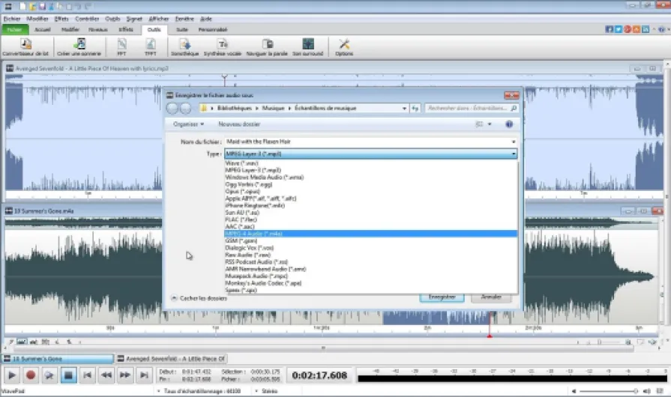Screen dimensions: 671x397
Task: Choose Ogg Vorbis (*.ogg) format option
Action: click(x=248, y=184)
